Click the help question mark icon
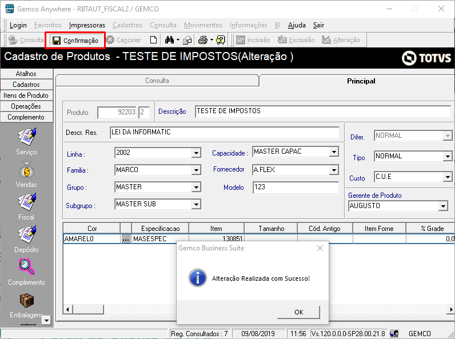The height and width of the screenshot is (339, 455). coord(221,40)
